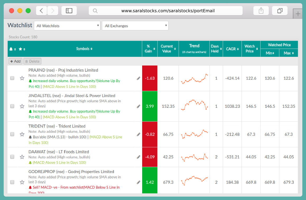Click the Trend column header
The image size is (306, 200).
pyautogui.click(x=194, y=49)
